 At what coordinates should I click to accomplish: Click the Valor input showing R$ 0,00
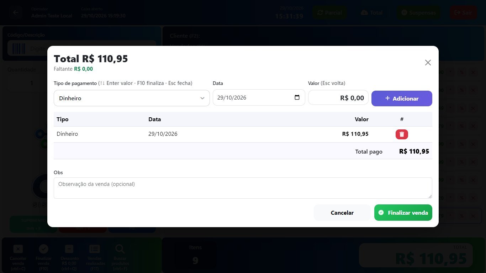338,98
